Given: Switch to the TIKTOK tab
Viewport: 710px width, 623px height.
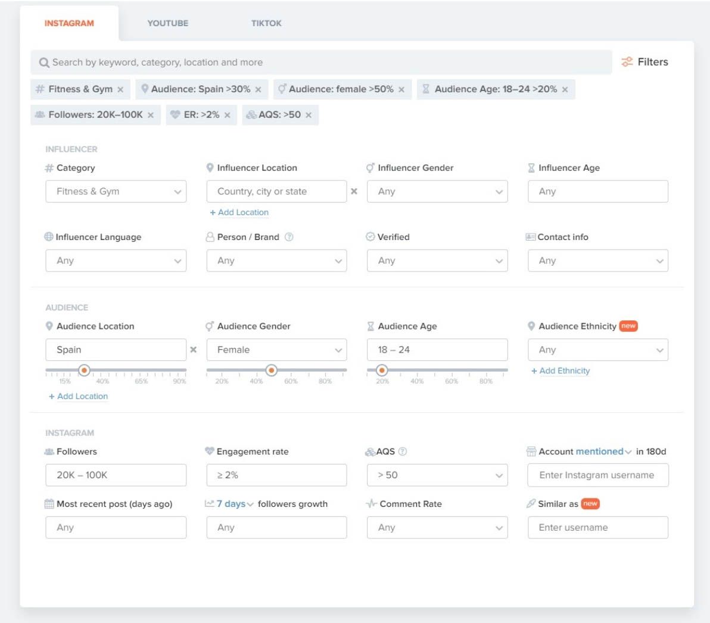Looking at the screenshot, I should [x=265, y=23].
